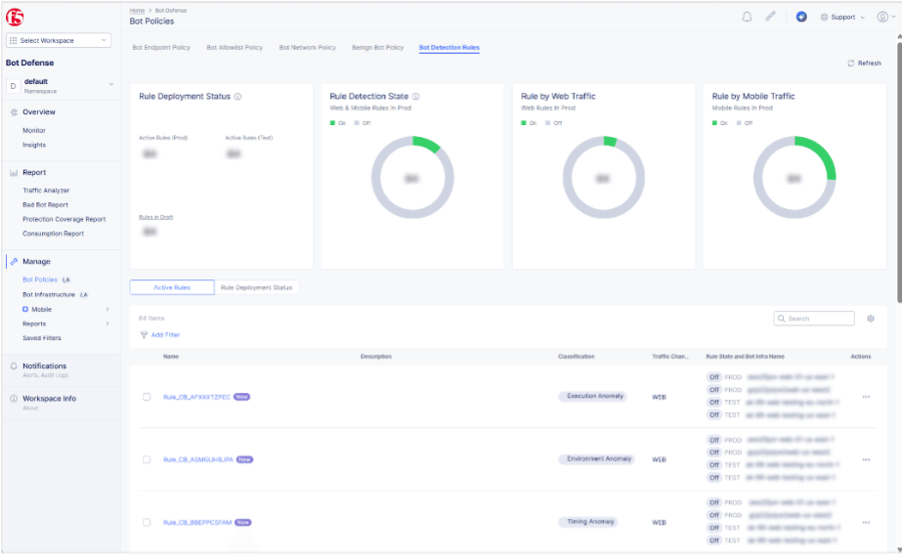Select the Active Rules sub-tab
902x558 pixels.
coord(172,287)
